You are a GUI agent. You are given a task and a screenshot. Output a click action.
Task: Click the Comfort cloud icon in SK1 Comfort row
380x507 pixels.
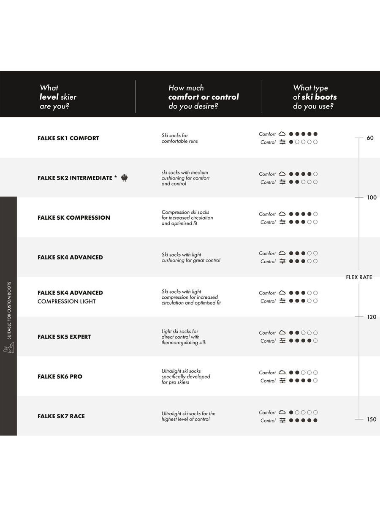[282, 134]
